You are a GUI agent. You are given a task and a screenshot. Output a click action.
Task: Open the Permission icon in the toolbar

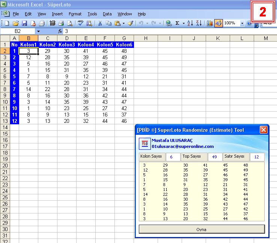point(33,23)
